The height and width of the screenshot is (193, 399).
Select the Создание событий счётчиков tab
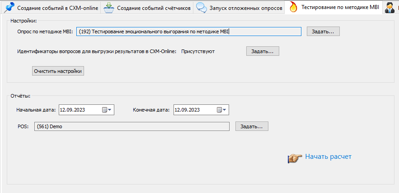coord(154,8)
